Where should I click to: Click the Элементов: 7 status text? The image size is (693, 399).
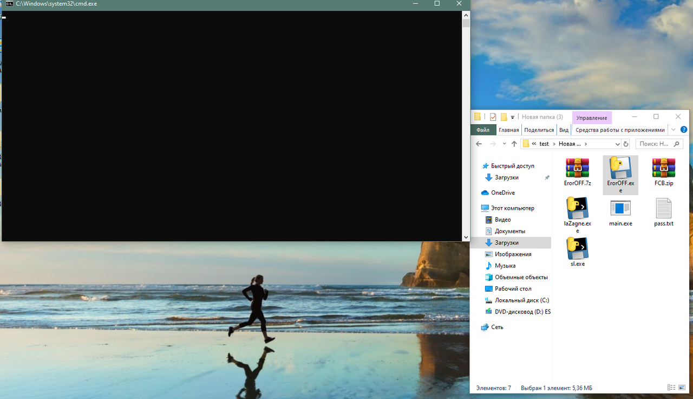493,388
